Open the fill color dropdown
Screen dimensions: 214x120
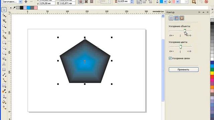tap(178, 2)
